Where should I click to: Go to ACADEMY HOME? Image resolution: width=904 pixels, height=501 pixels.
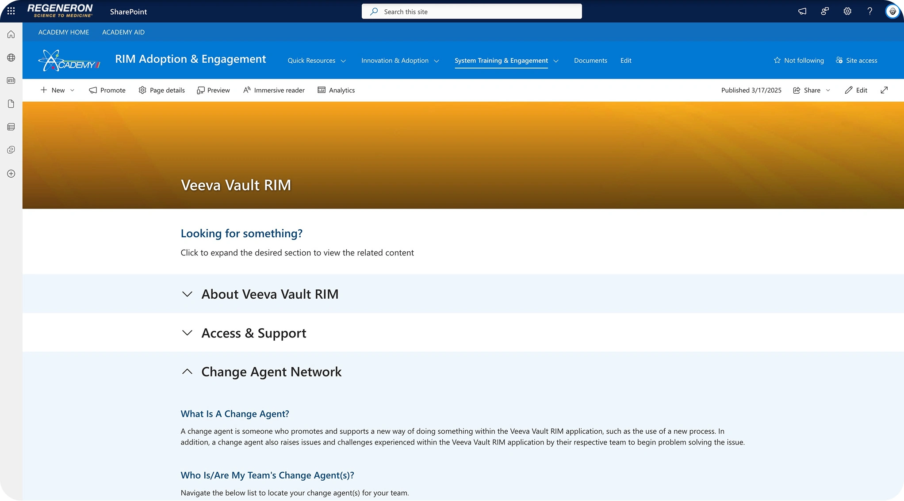pyautogui.click(x=64, y=32)
